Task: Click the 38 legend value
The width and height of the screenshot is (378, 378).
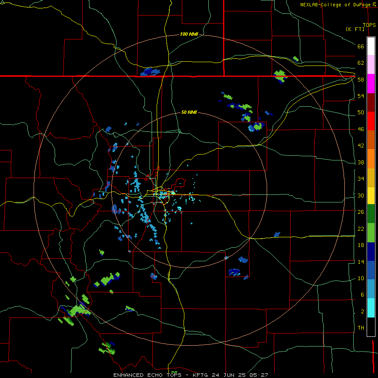Action: pos(361,162)
